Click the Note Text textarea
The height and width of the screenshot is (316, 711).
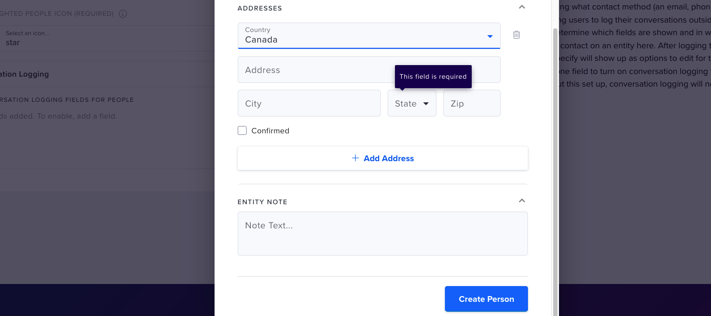(382, 234)
